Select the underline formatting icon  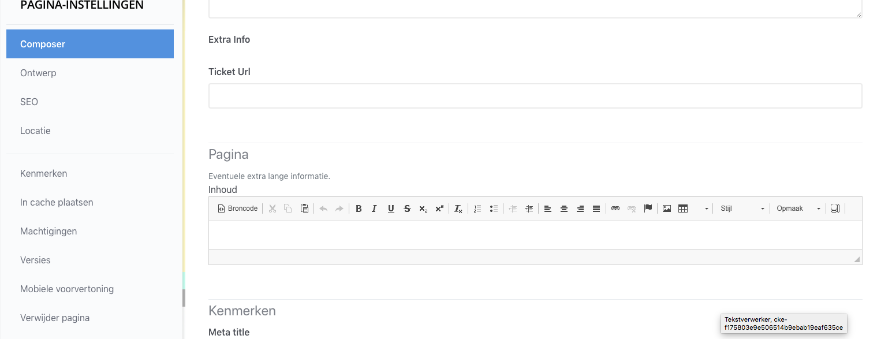(391, 208)
